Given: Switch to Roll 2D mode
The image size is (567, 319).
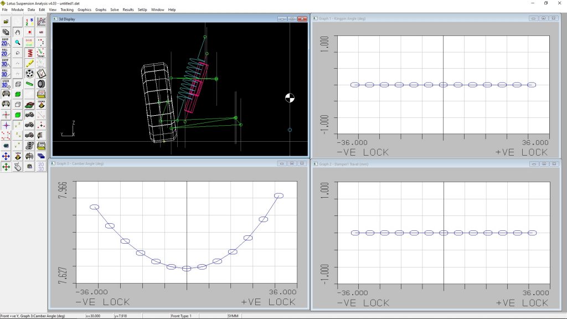Looking at the screenshot, I should click(x=6, y=53).
